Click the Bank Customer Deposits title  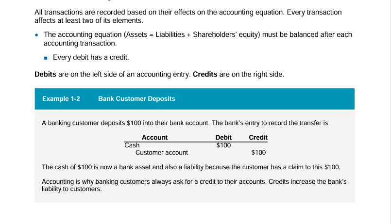click(136, 98)
